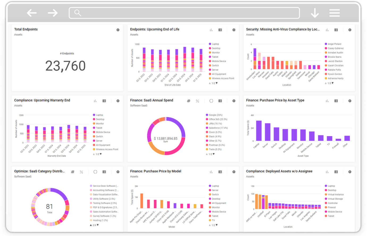Image resolution: width=367 pixels, height=236 pixels.
Task: Switch Endpoints Upcoming End of Life to chart view
Action: tap(211, 30)
